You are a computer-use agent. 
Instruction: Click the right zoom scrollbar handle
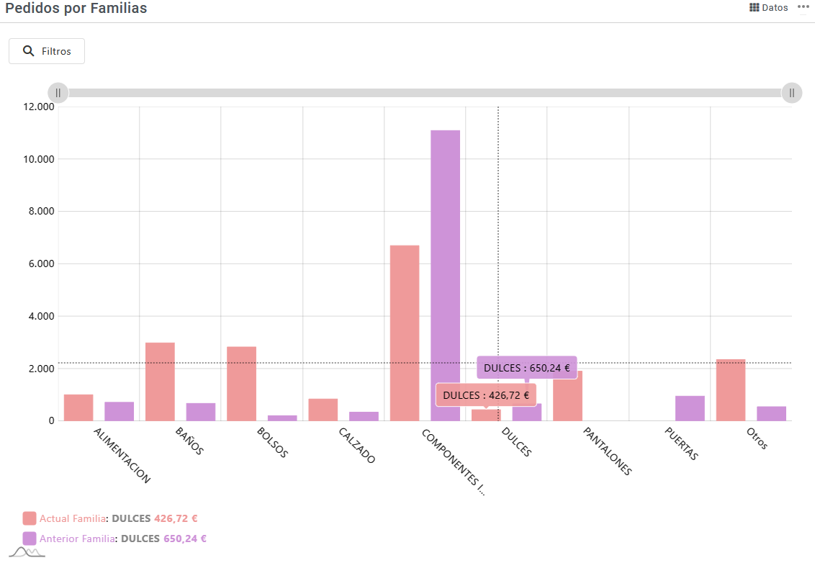[791, 93]
